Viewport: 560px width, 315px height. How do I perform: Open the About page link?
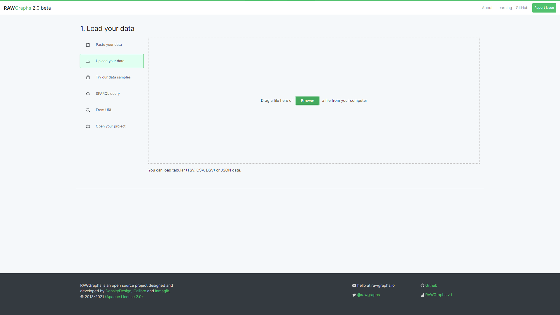[487, 8]
